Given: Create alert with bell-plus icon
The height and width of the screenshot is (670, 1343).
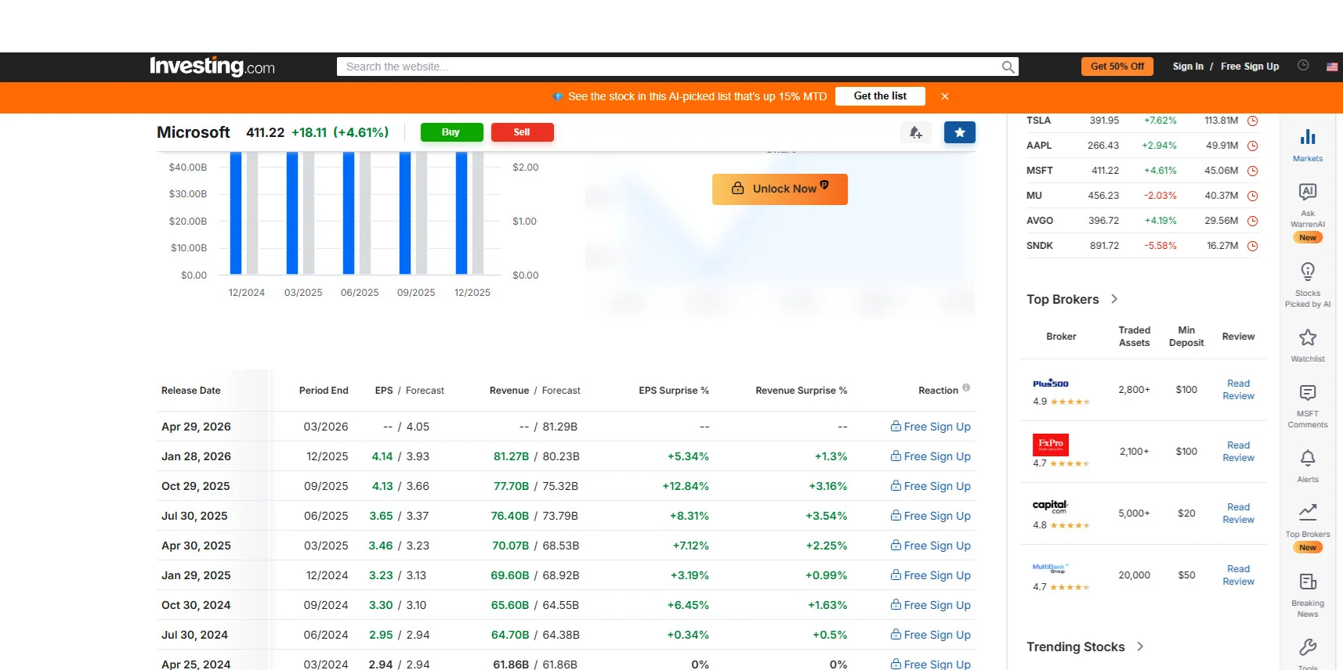Looking at the screenshot, I should pos(915,132).
